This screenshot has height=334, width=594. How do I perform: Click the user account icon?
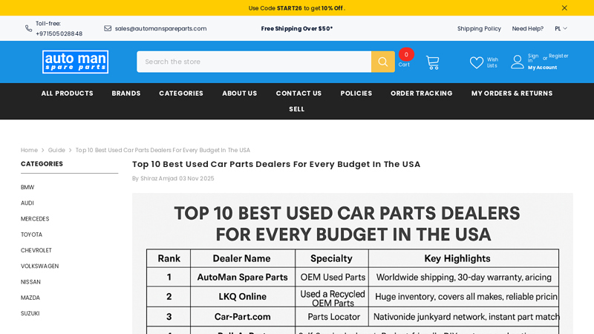517,62
